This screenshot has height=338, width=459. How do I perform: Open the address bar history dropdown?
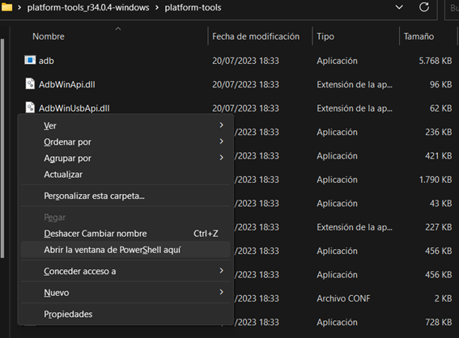[399, 7]
